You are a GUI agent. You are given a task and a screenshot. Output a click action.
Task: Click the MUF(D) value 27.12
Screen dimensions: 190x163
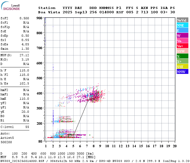(x=24, y=55)
